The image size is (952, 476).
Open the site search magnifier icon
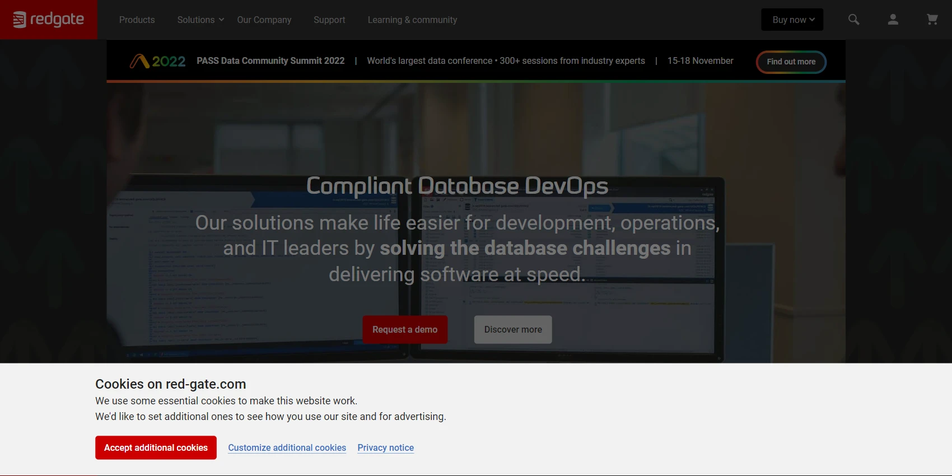(x=853, y=20)
